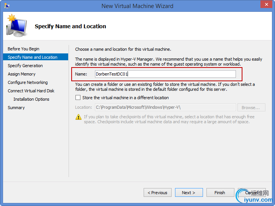Go to the Before You Begin step
Image resolution: width=275 pixels, height=206 pixels.
pyautogui.click(x=23, y=49)
